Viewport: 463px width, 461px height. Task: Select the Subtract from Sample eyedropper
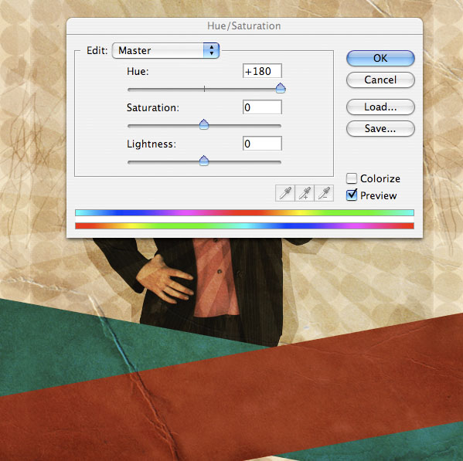(324, 193)
